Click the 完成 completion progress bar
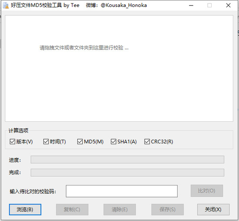The image size is (239, 221). tap(127, 172)
